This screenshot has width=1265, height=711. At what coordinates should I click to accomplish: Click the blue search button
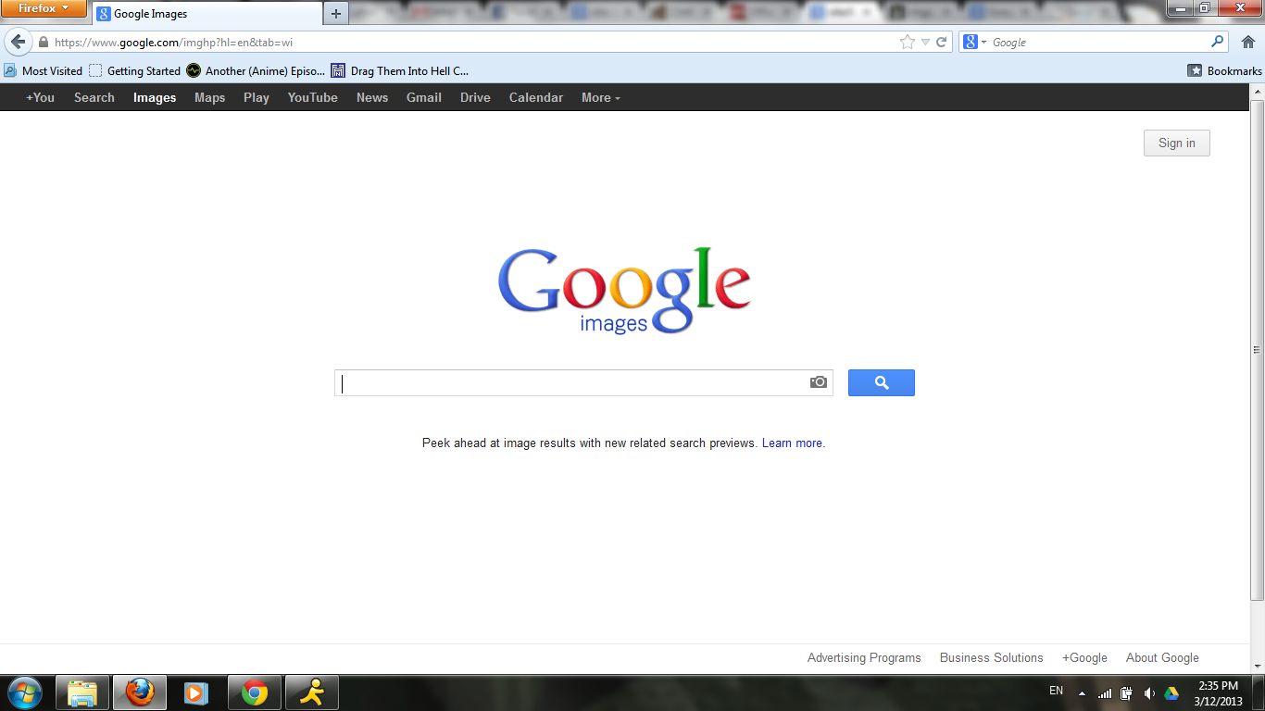pyautogui.click(x=881, y=382)
